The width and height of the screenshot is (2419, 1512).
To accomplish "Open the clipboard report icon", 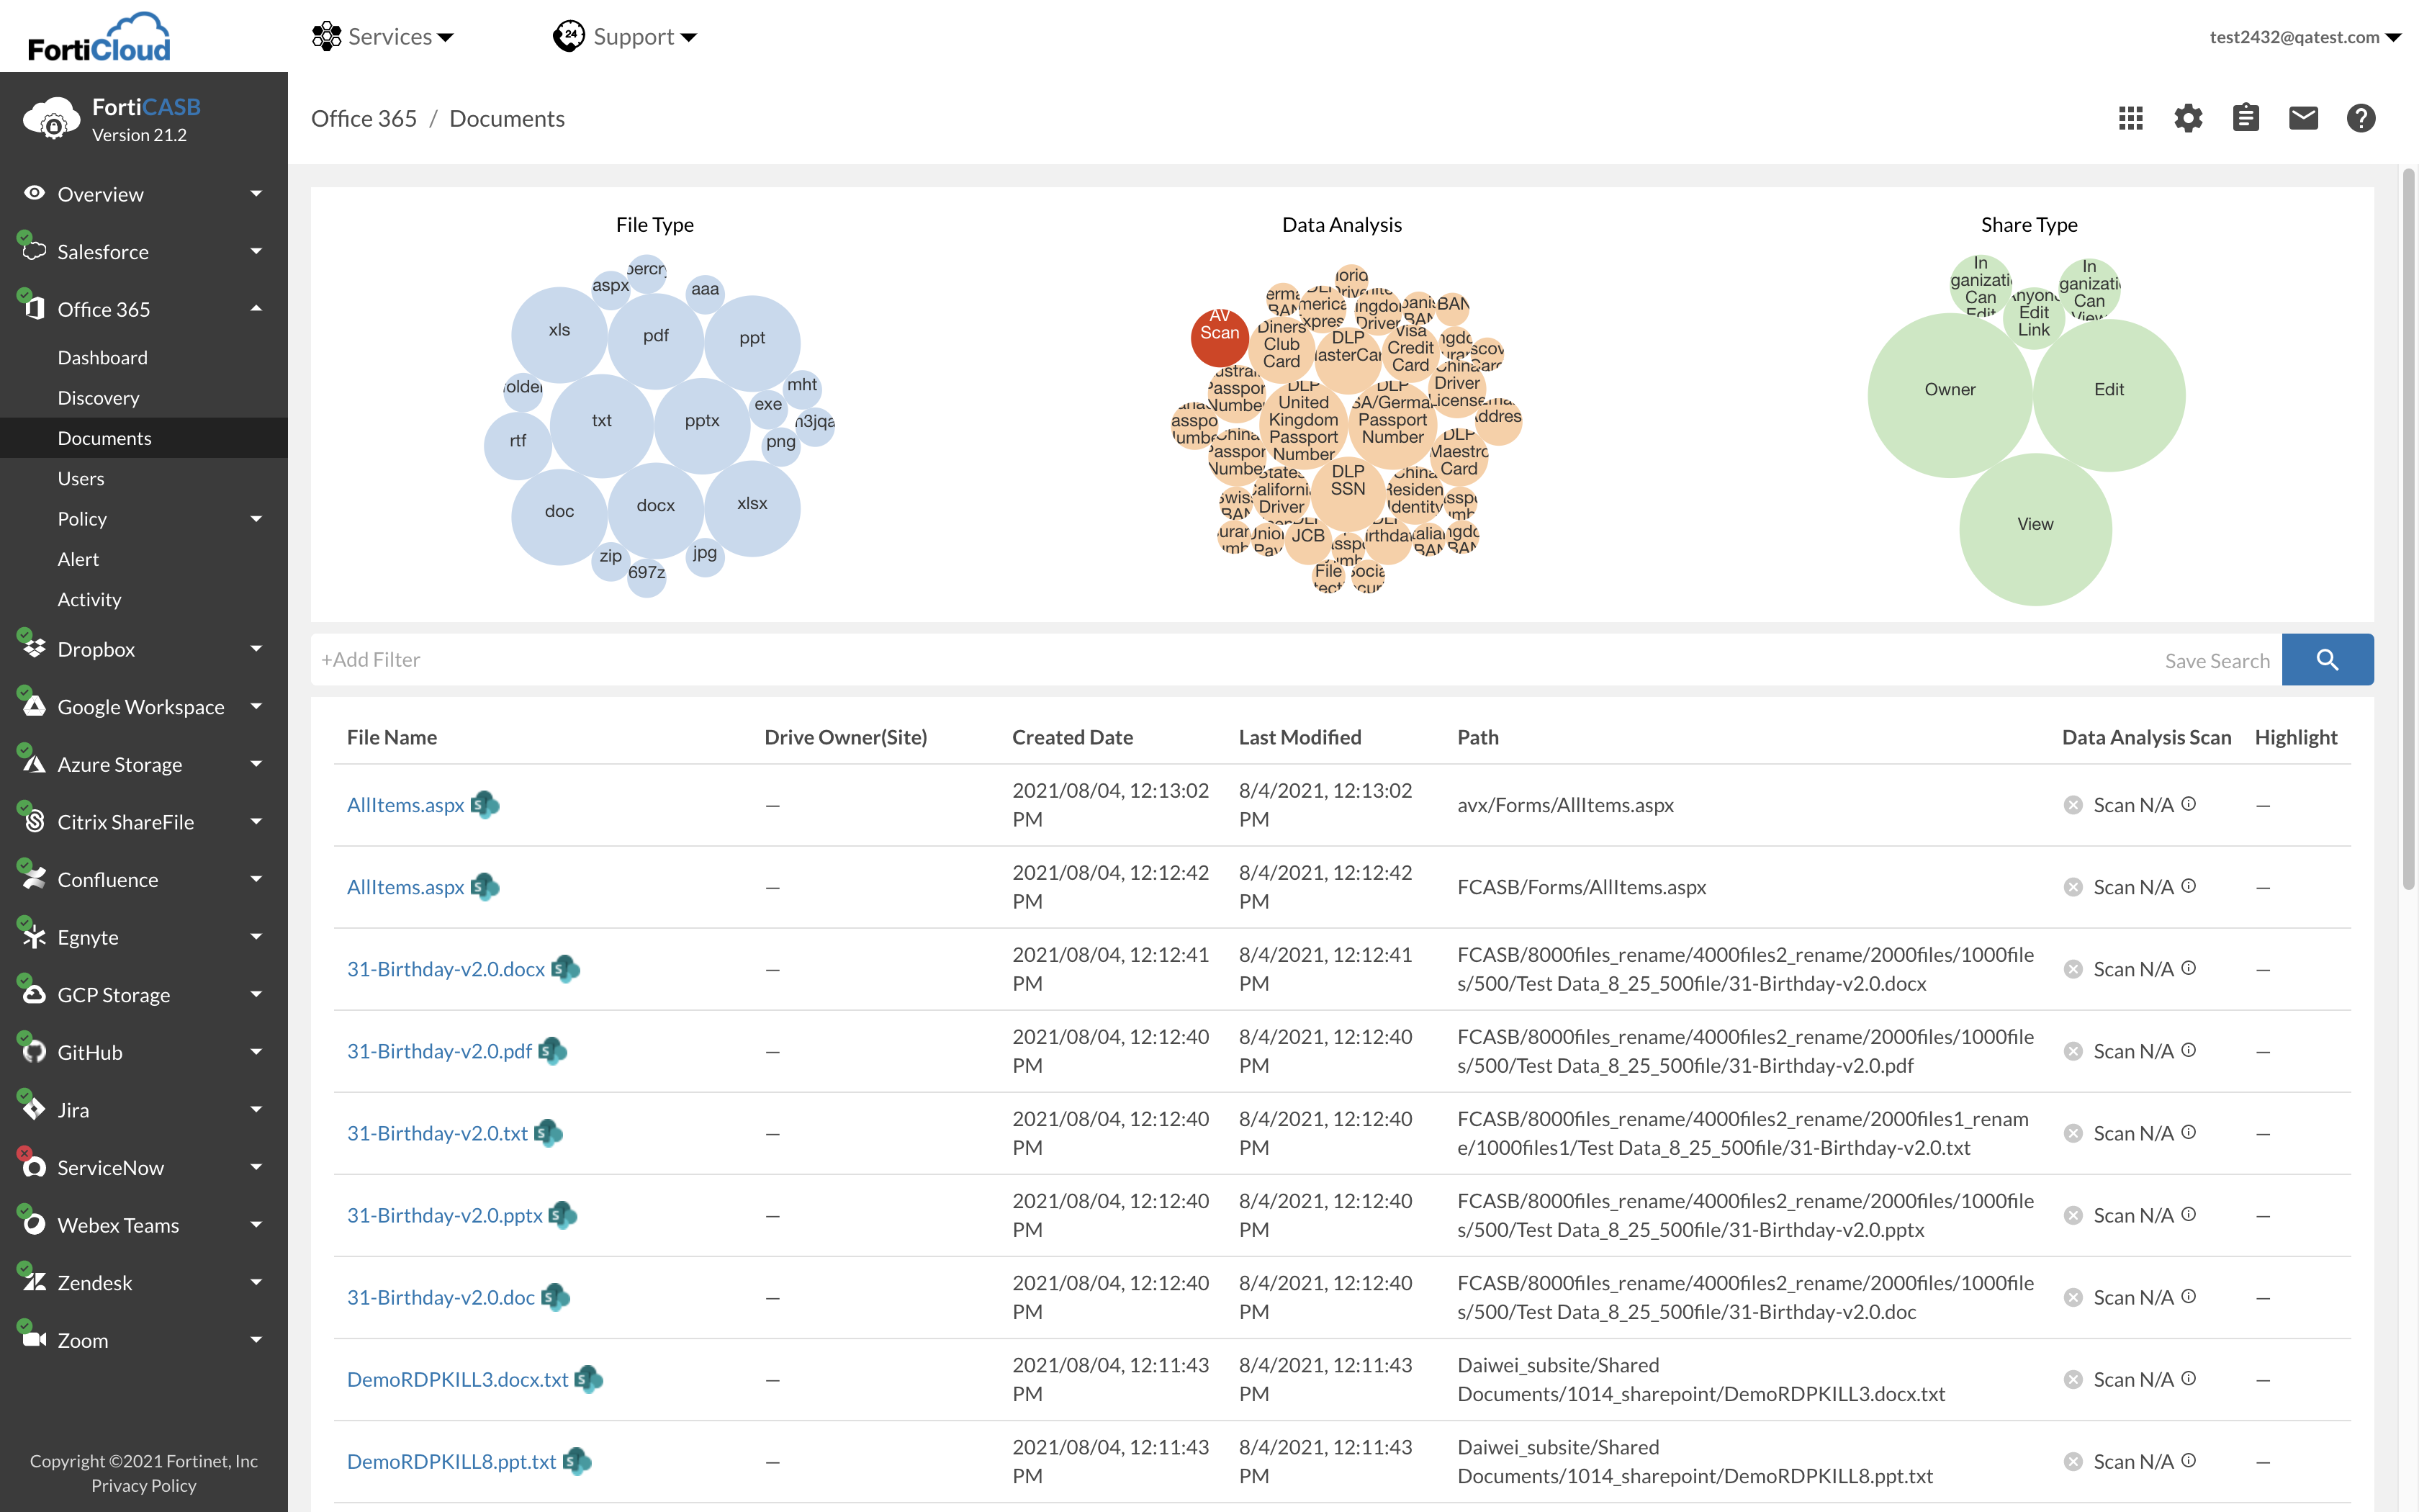I will point(2245,118).
